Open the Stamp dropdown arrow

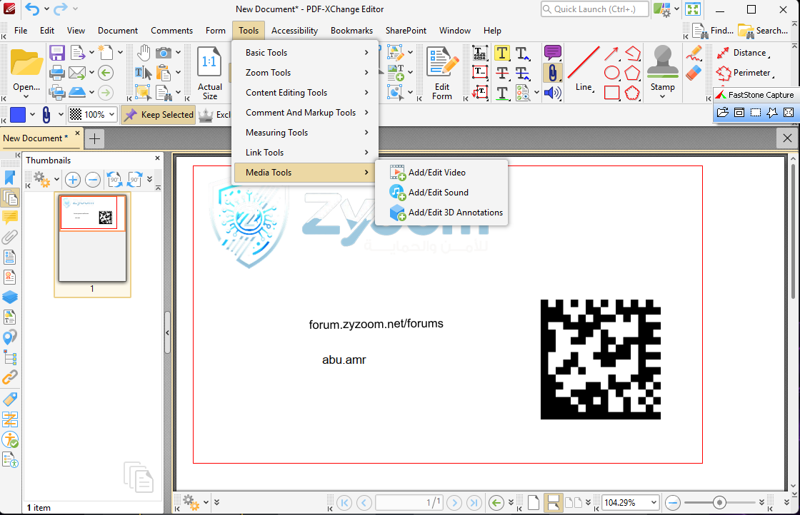coord(662,96)
